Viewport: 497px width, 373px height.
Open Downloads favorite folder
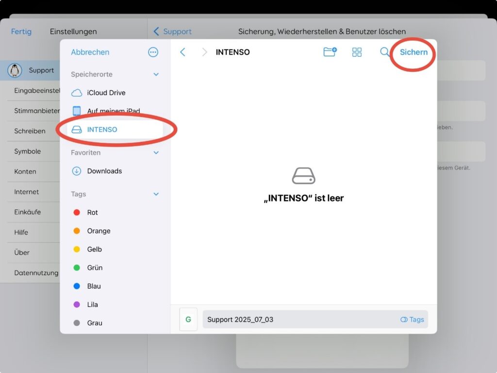point(104,171)
